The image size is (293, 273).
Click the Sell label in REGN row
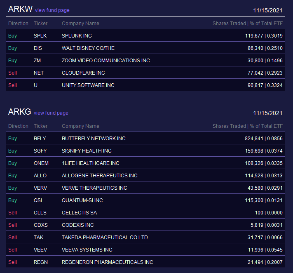12,262
